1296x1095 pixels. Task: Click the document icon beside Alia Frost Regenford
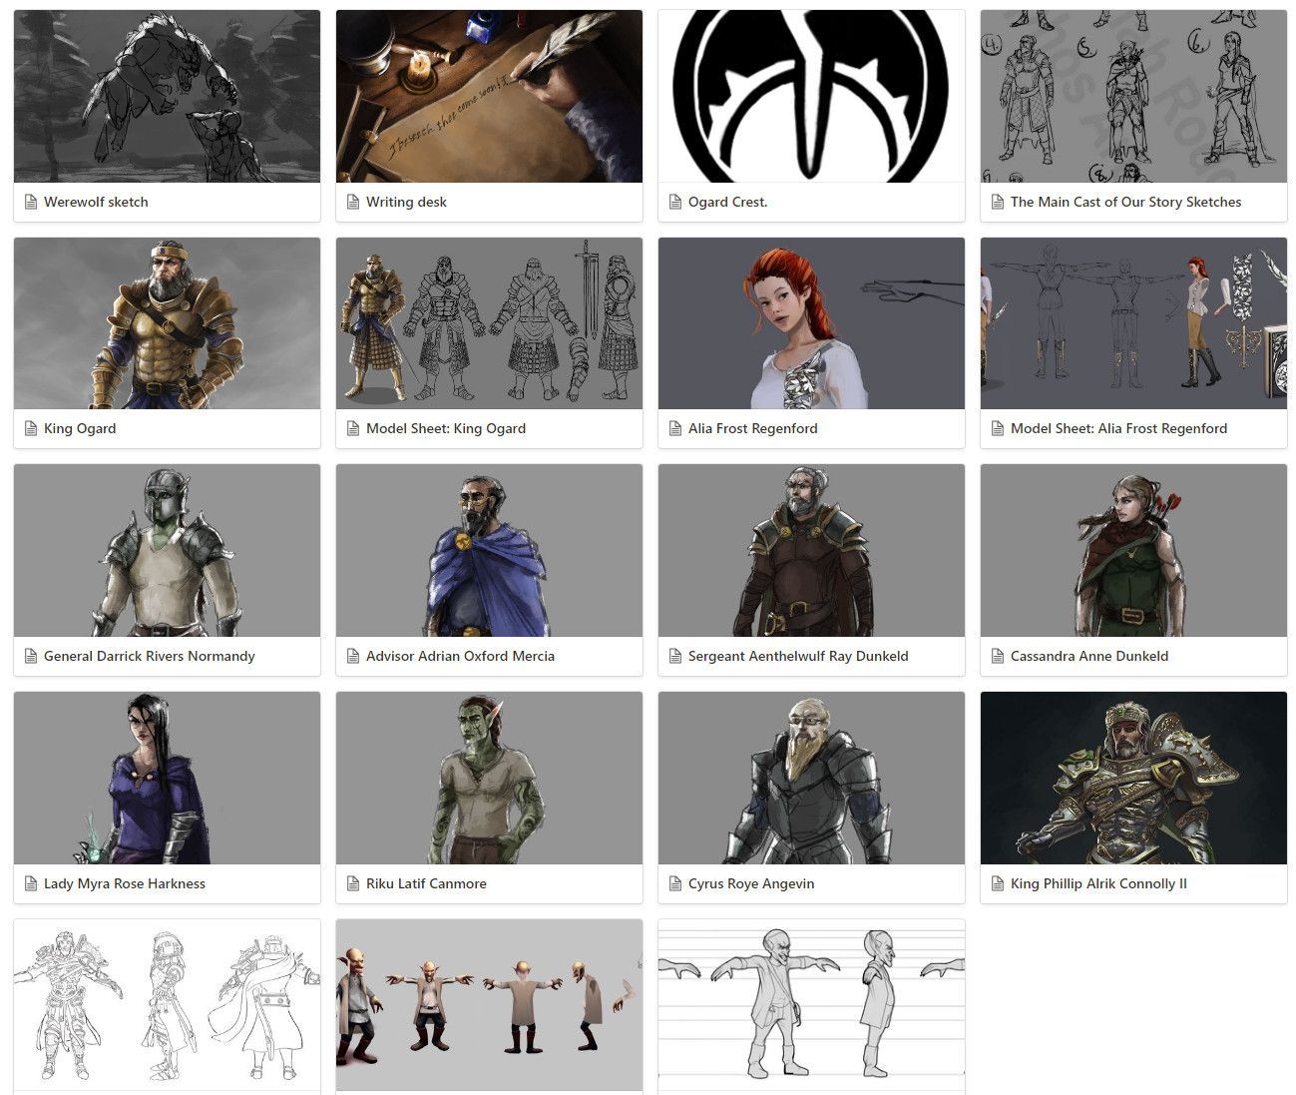(x=673, y=428)
